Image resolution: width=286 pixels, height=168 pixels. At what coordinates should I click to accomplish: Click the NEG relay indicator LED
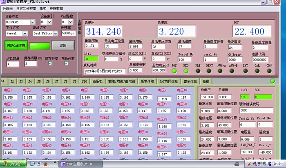click(186, 70)
